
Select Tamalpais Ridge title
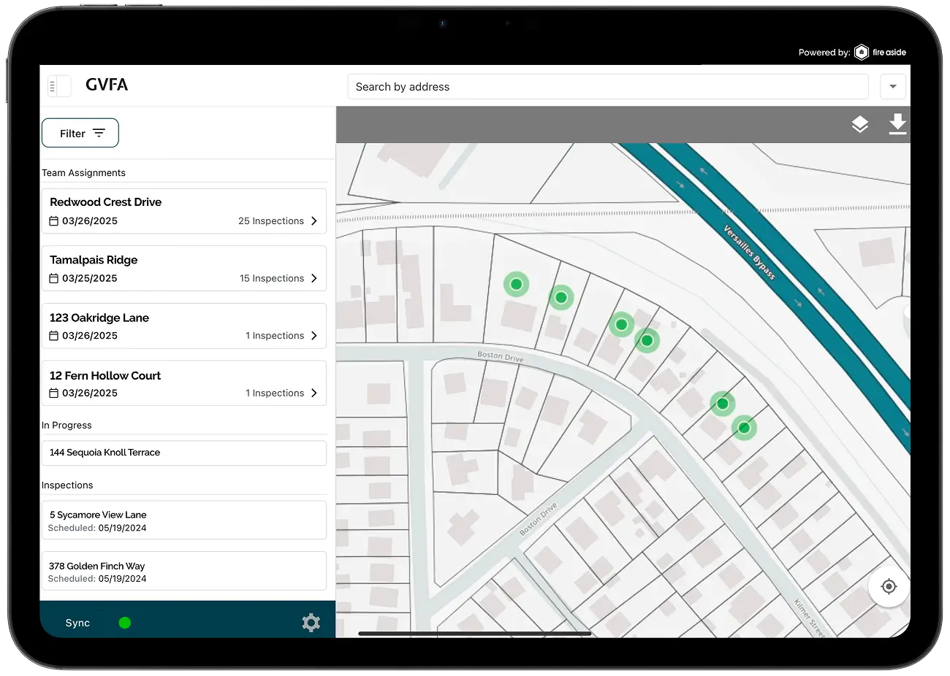click(94, 260)
